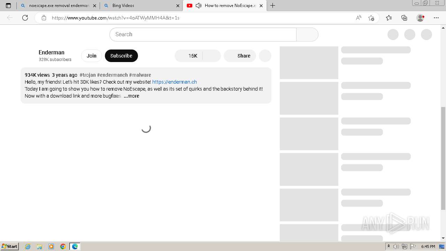Mute the YouTube tab via speaker icon

[x=199, y=6]
